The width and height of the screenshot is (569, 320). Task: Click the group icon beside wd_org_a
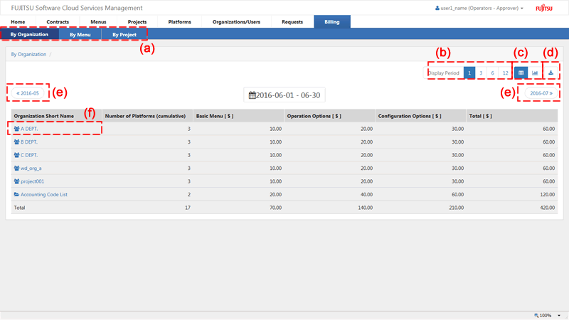coord(16,168)
